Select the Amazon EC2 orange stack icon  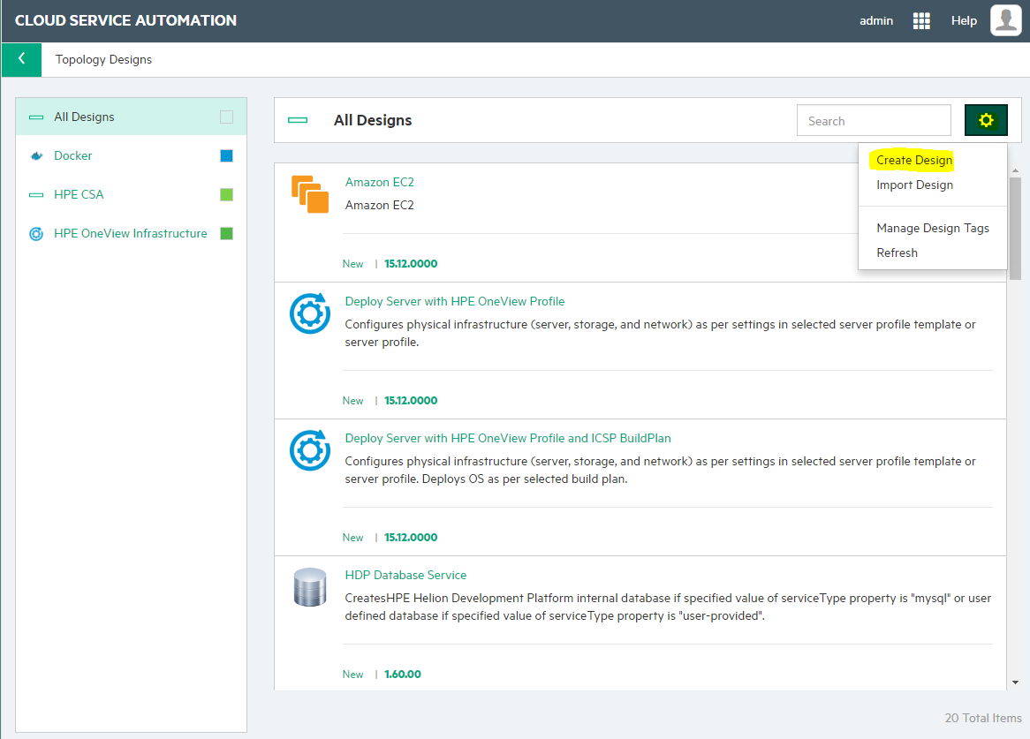(310, 194)
